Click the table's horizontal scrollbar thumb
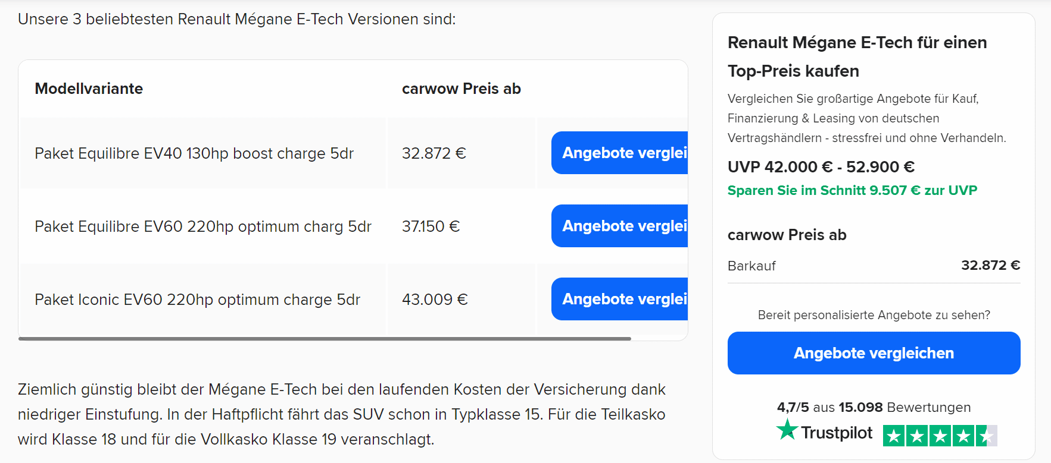The width and height of the screenshot is (1051, 463). [x=325, y=339]
